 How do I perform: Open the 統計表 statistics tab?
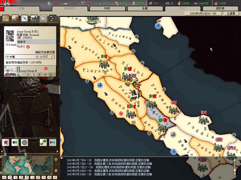coord(220,8)
